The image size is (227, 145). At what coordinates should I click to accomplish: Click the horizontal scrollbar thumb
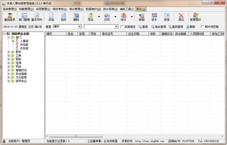point(76,136)
